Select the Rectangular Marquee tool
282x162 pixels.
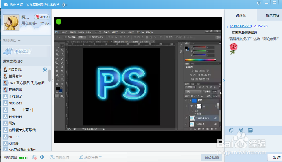coord(57,46)
